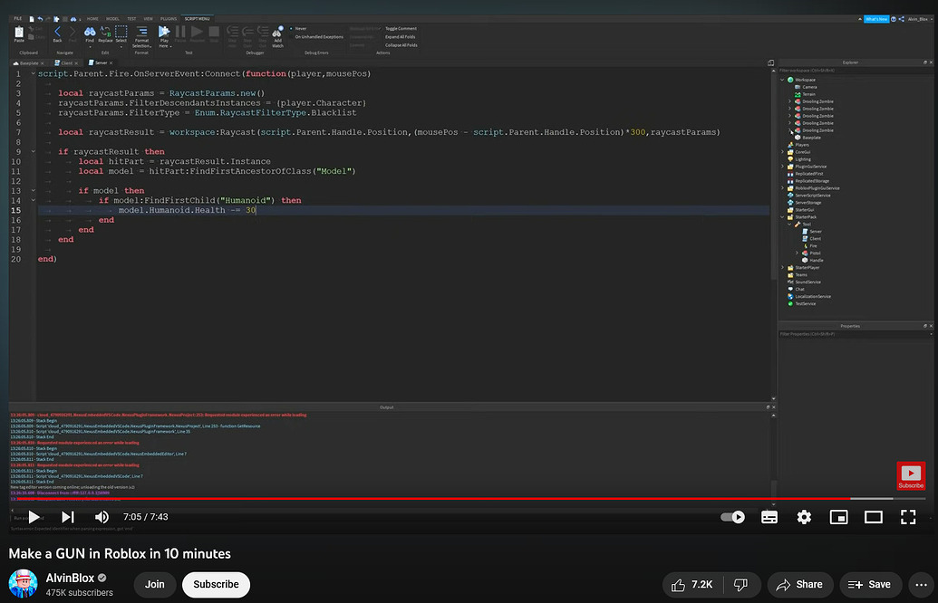
Task: Collapse the Workspace tree node
Action: click(782, 80)
